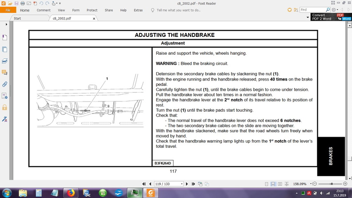Jump to the first page
This screenshot has width=352, height=198.
[x=144, y=184]
